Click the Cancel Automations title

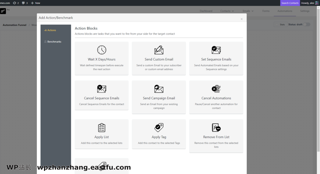216,98
